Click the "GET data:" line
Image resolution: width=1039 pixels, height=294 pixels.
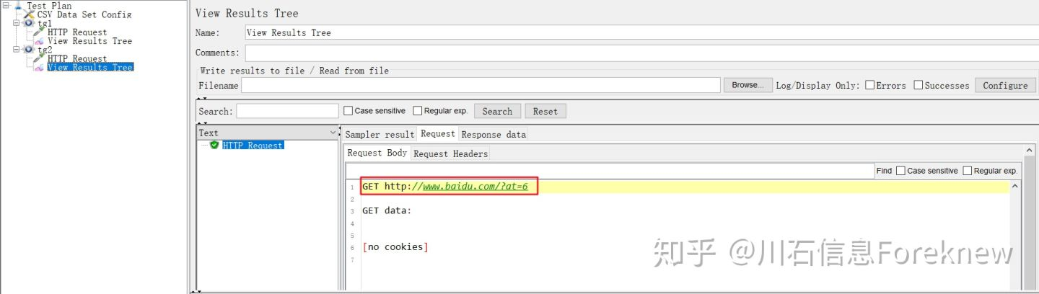386,211
